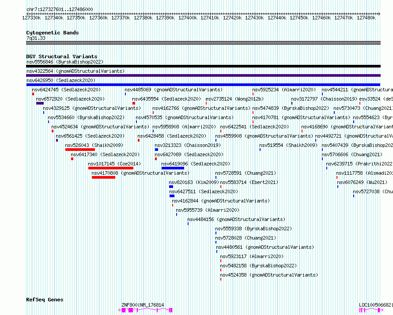This screenshot has width=393, height=315.
Task: Click label nsv5955739 (Almarri2020)
Action: (208, 210)
